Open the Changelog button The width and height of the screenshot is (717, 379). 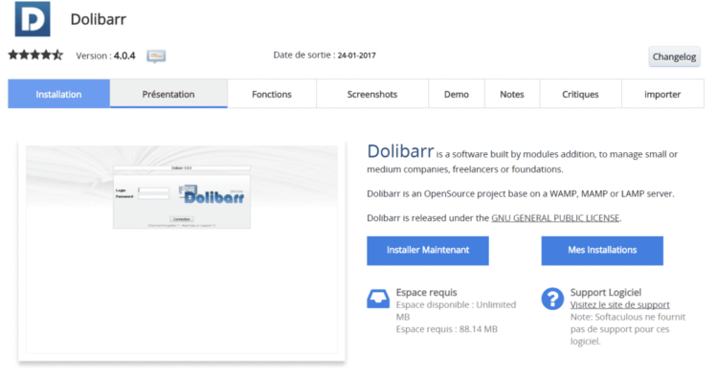tap(674, 56)
